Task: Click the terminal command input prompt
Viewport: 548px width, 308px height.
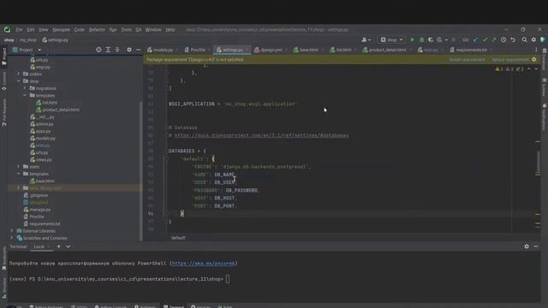Action: [x=228, y=279]
